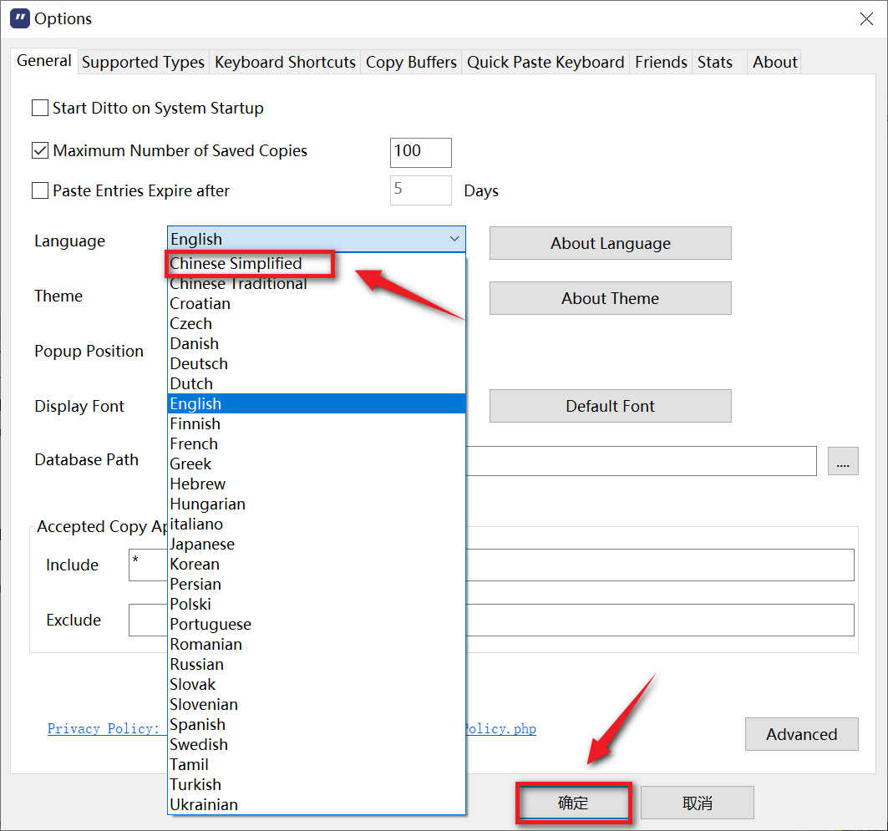
Task: Select Polski from the language list
Action: [317, 604]
